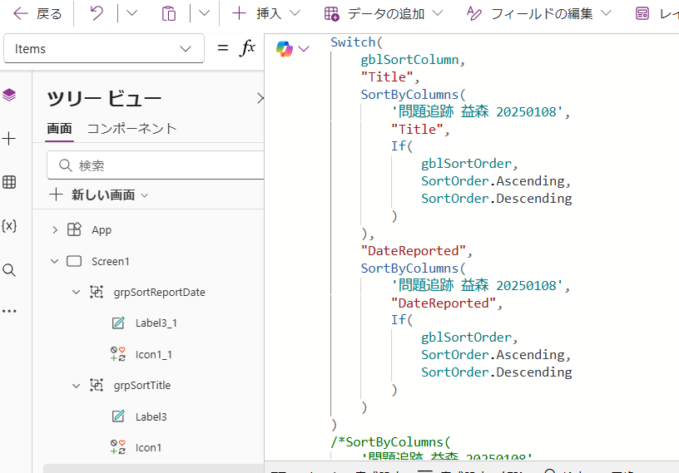Screen dimensions: 679x473
Task: Click "DateReported", case value in formula
Action: (x=416, y=250)
